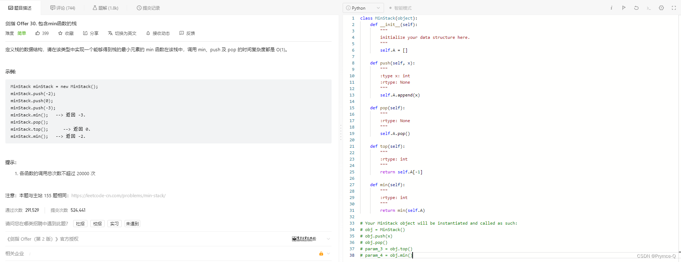681x262 pixels.
Task: Open the leetcode-cn.com min-stack link
Action: (x=118, y=195)
